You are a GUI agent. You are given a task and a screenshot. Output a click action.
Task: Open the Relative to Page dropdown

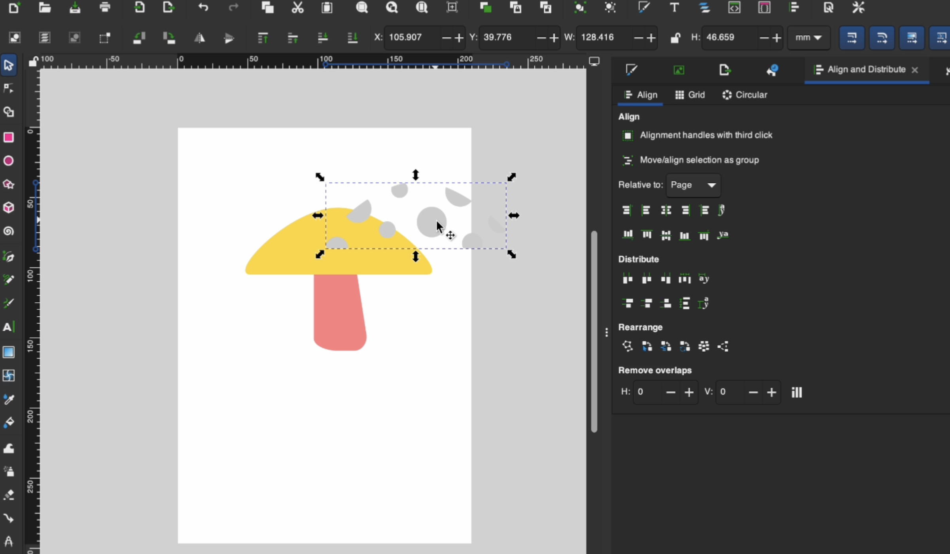click(693, 185)
